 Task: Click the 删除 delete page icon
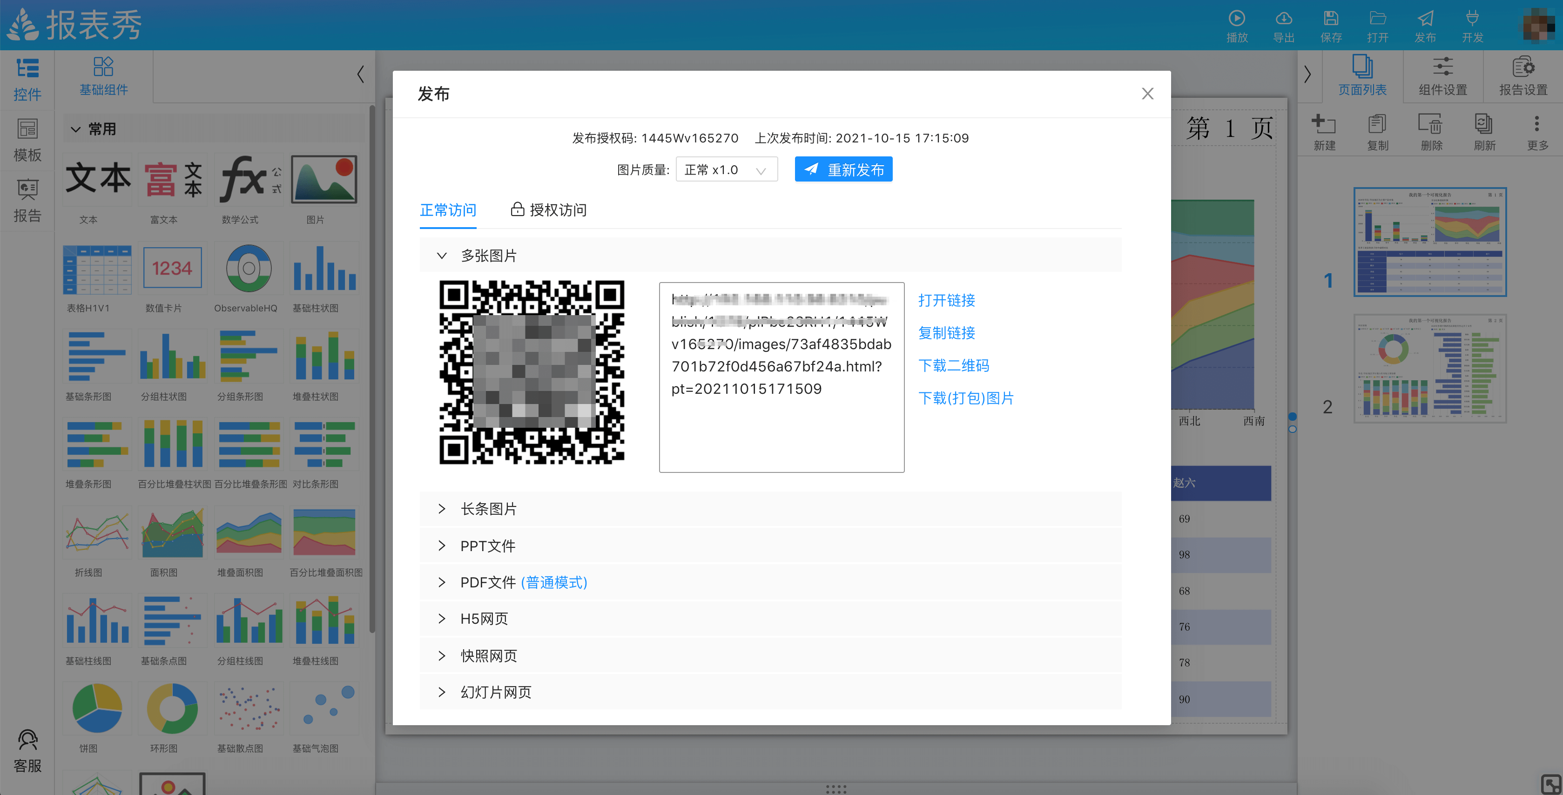coord(1431,124)
